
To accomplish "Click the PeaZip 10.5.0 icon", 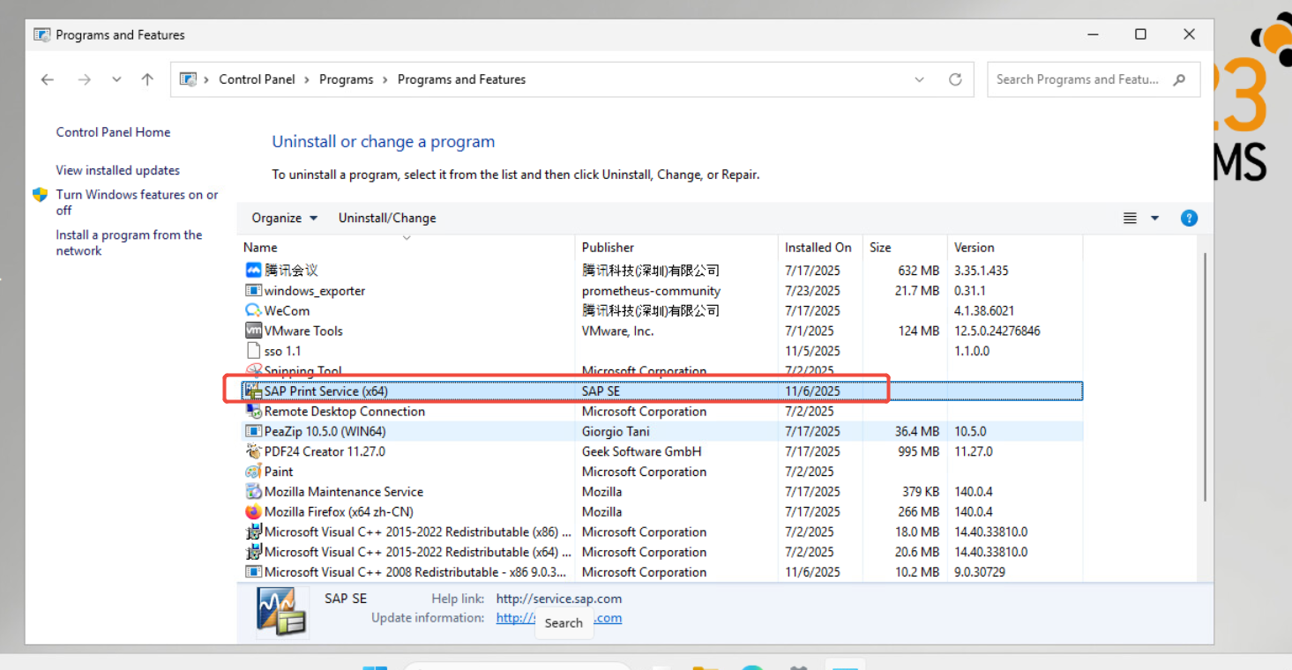I will point(253,432).
